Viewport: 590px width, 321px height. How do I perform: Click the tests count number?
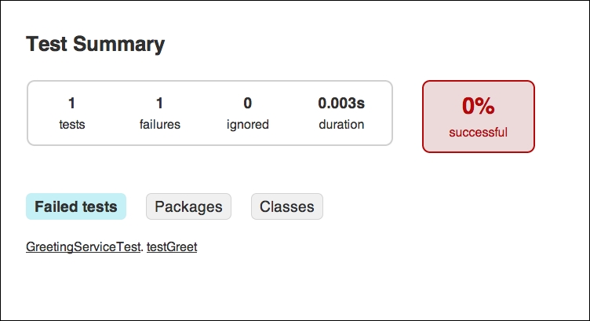(x=72, y=103)
